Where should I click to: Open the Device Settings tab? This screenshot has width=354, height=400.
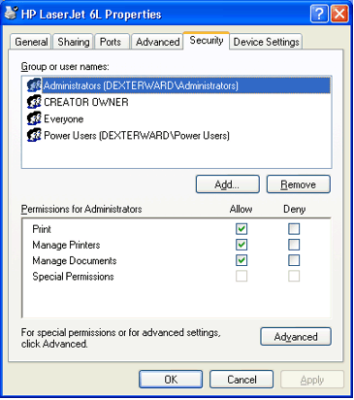266,42
